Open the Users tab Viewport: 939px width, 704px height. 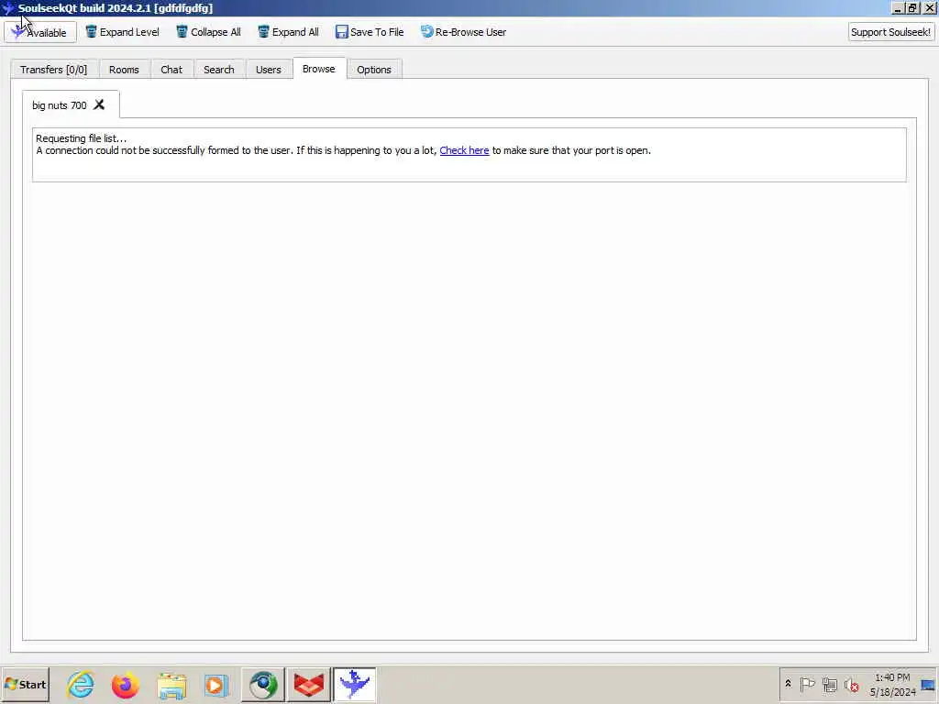(x=269, y=70)
